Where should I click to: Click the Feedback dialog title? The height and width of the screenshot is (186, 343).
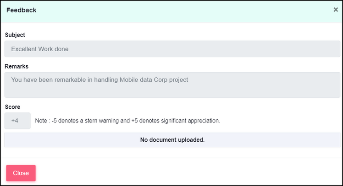click(21, 10)
